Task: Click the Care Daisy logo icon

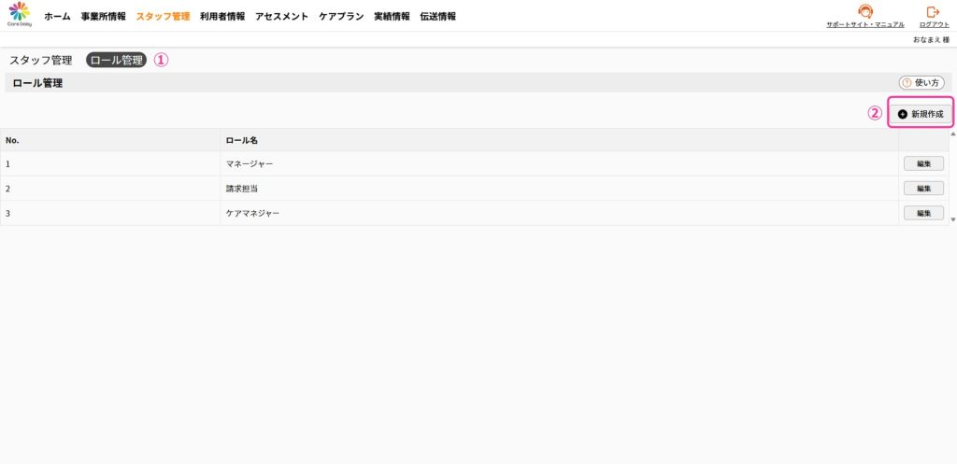Action: coord(19,13)
